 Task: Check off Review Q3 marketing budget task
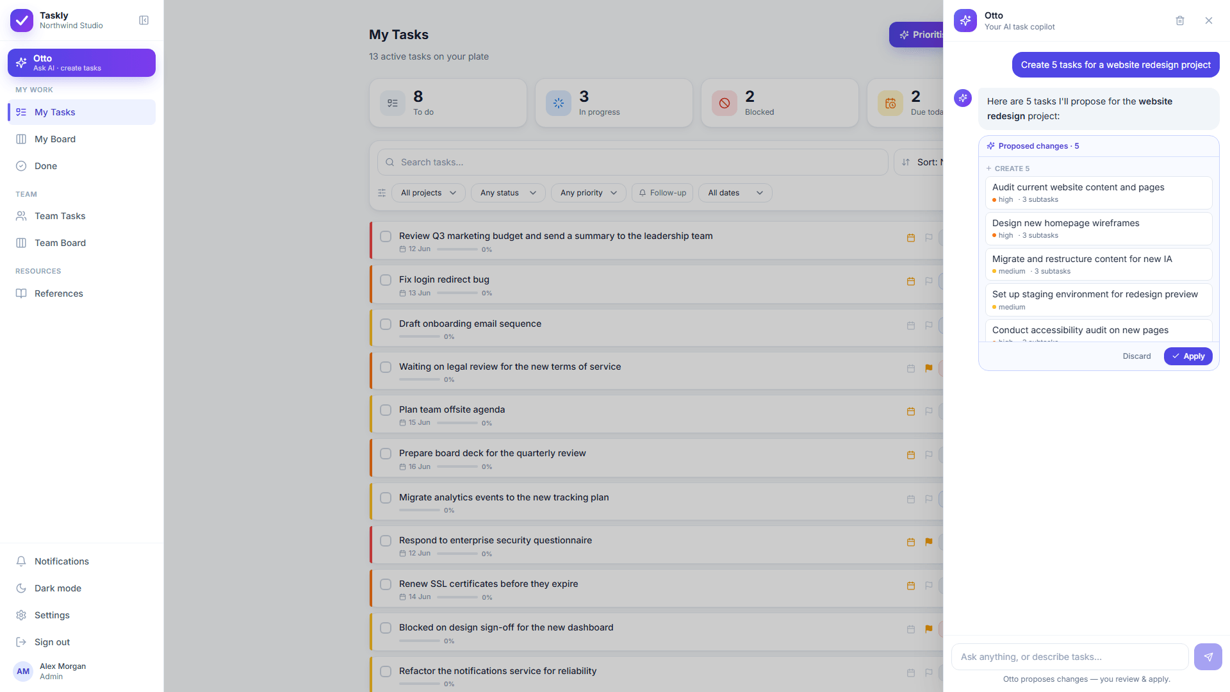coord(386,236)
